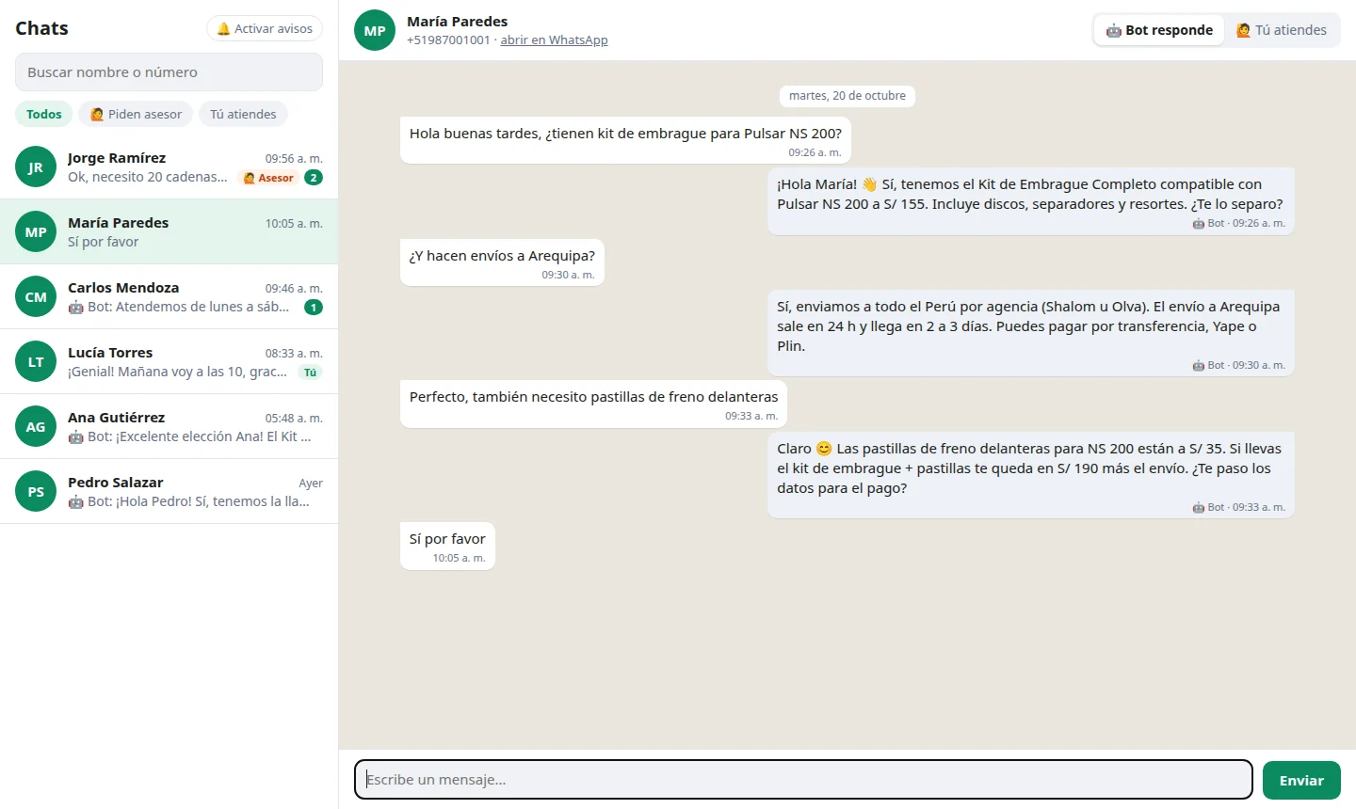Click the martes, 20 de octubre date chip
The height and width of the screenshot is (809, 1356).
pos(847,96)
